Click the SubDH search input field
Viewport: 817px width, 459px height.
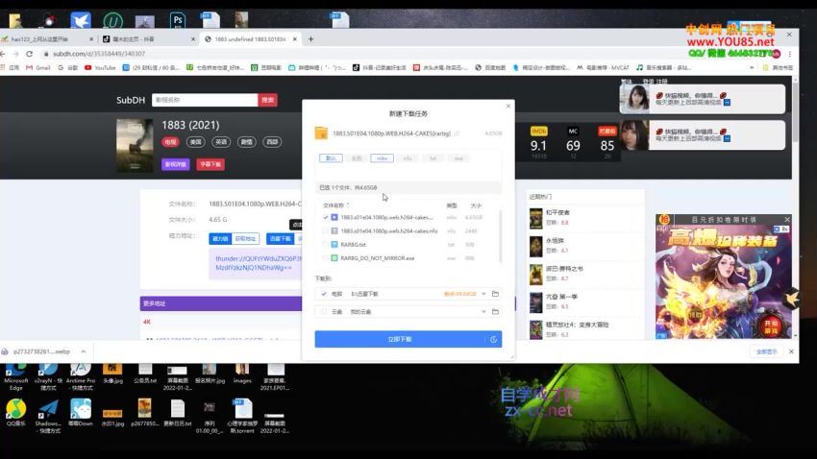[205, 100]
